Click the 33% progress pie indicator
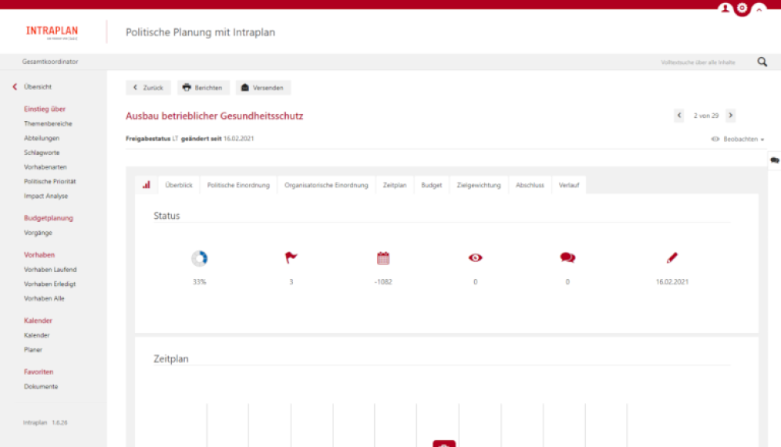This screenshot has height=447, width=781. point(199,258)
